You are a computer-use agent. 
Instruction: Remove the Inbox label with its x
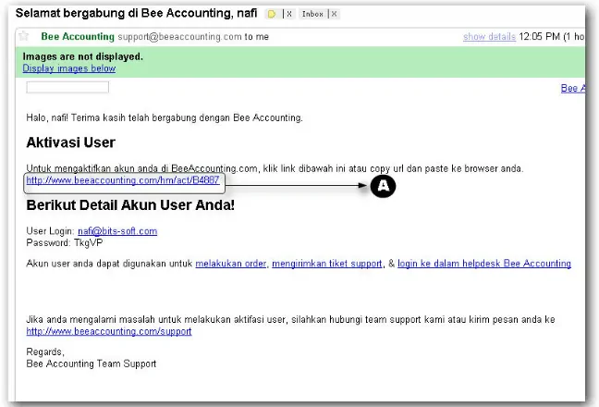(334, 14)
